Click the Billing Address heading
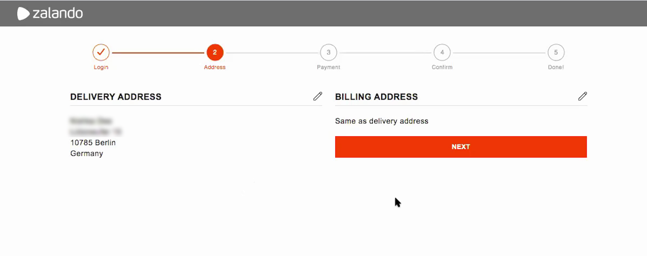This screenshot has width=647, height=256. 376,97
